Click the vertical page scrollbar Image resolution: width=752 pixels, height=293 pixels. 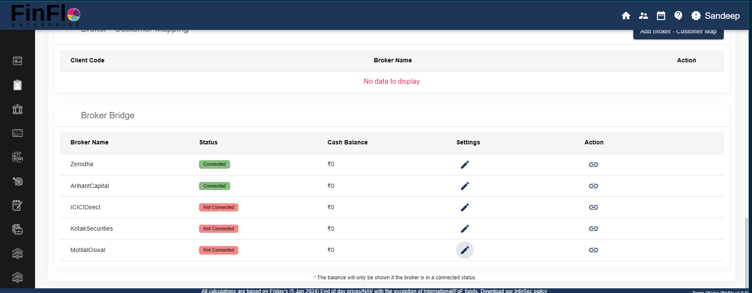click(746, 252)
